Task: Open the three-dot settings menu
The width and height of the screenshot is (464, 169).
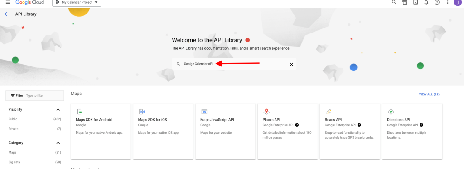Action: (448, 2)
